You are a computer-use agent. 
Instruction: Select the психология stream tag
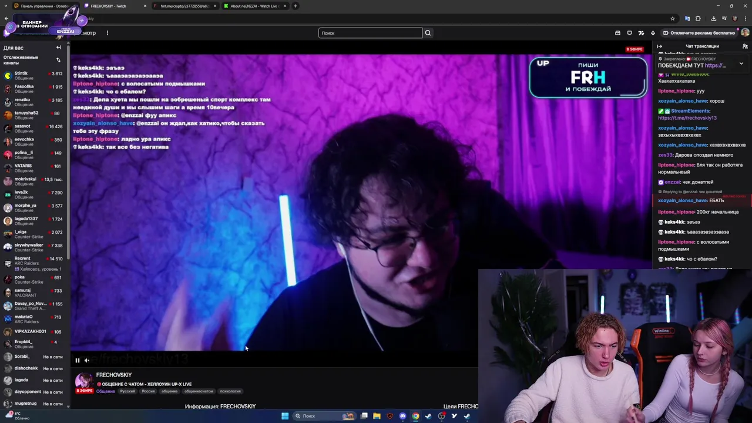coord(230,391)
